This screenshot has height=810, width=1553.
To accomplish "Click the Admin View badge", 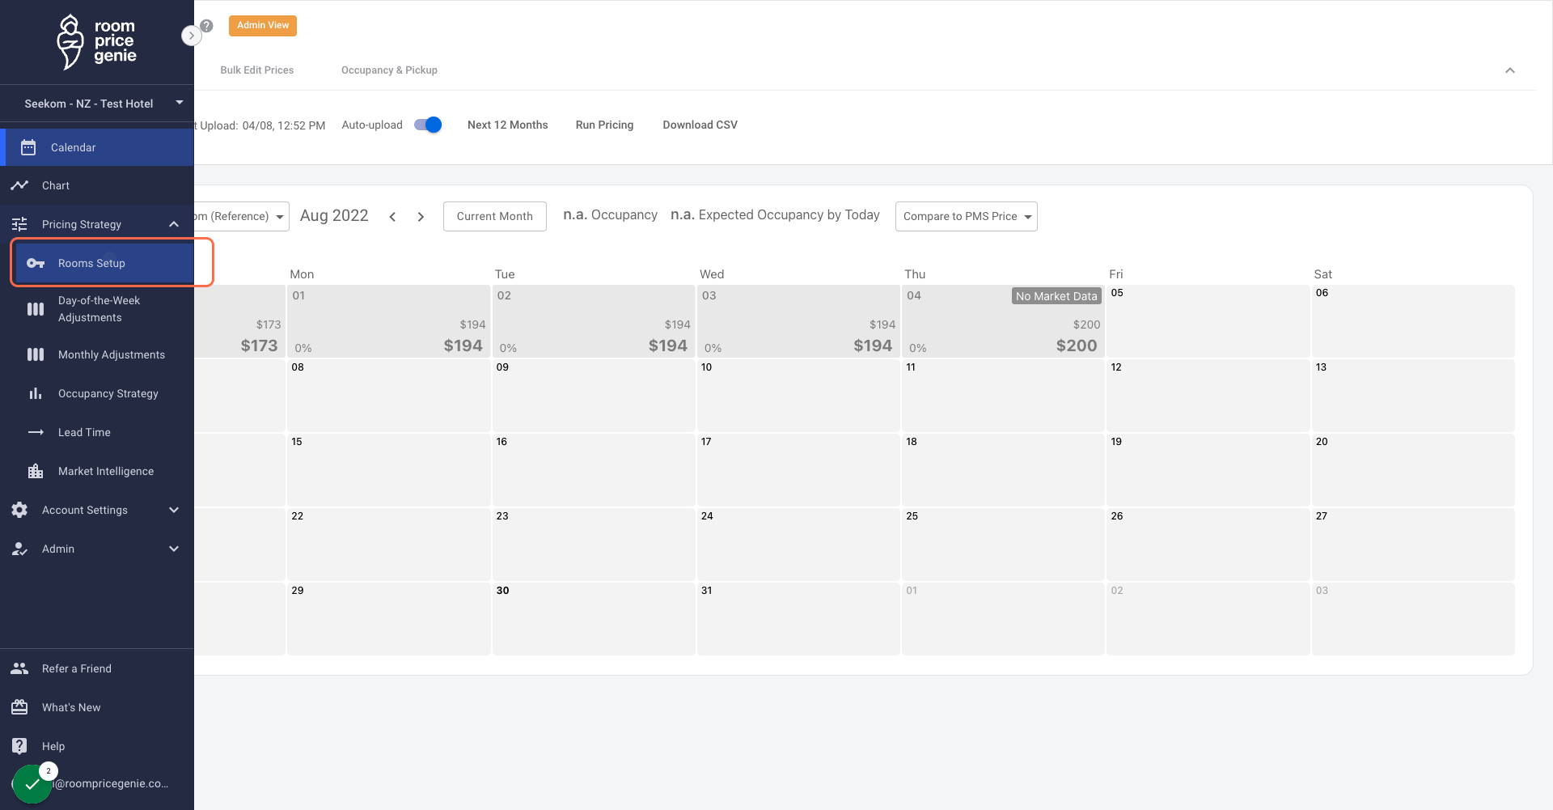I will tap(263, 26).
